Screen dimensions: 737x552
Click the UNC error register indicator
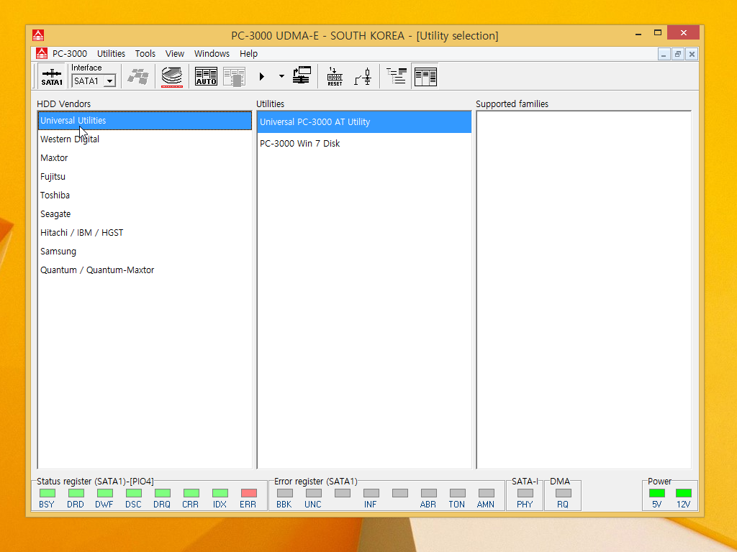[314, 493]
